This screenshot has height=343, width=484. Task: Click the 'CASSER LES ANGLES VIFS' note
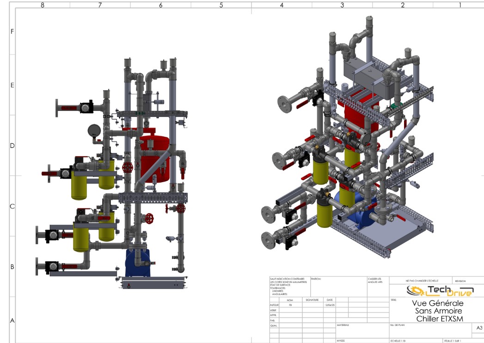375,280
